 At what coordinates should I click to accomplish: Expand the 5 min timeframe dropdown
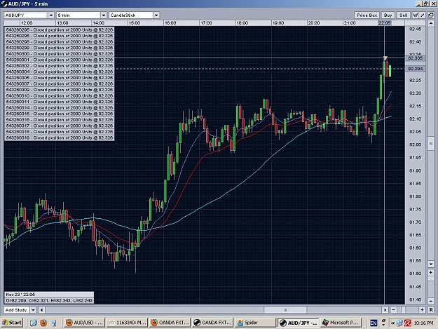point(103,15)
